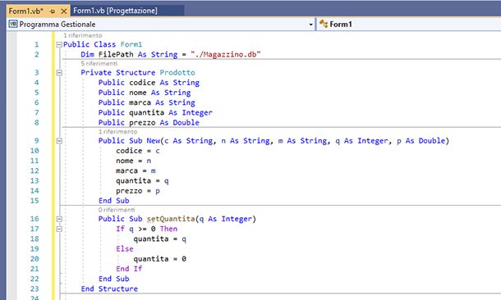
Task: Click the FilePath variable name
Action: 116,55
